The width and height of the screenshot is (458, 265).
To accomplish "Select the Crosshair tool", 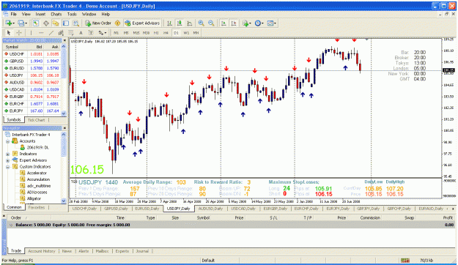I will [19, 33].
